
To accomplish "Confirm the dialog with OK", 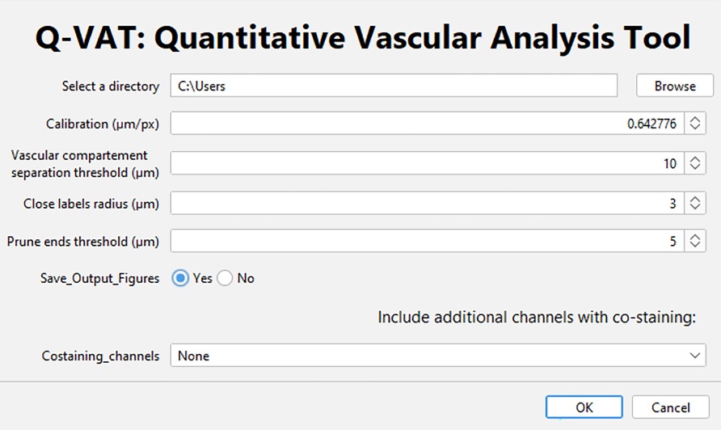I will coord(584,407).
